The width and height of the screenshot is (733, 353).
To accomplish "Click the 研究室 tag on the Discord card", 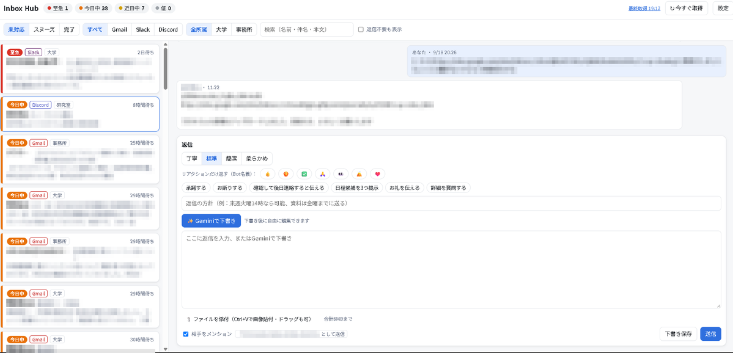I will 63,105.
